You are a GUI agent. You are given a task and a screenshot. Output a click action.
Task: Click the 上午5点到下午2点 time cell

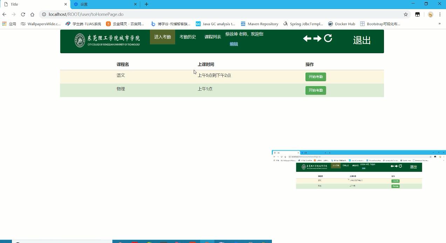pyautogui.click(x=214, y=75)
